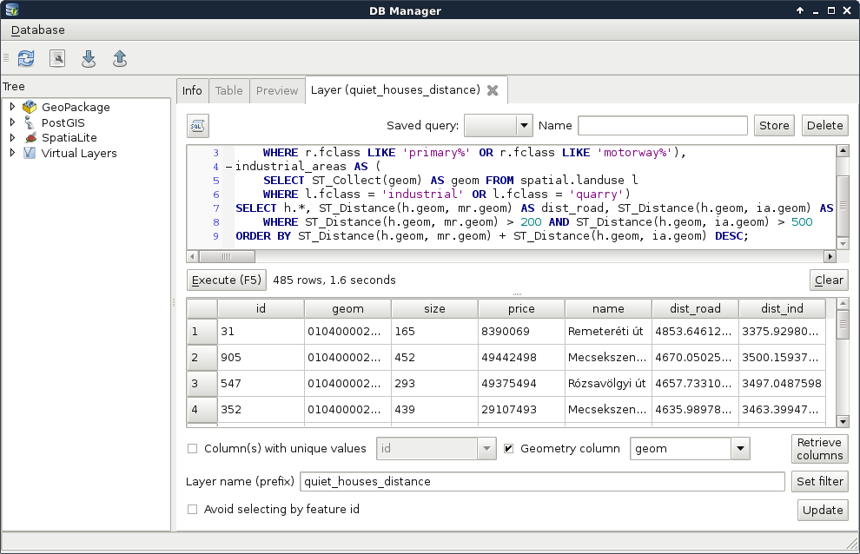
Task: Uncheck the Geometry column checkbox
Action: pos(509,449)
